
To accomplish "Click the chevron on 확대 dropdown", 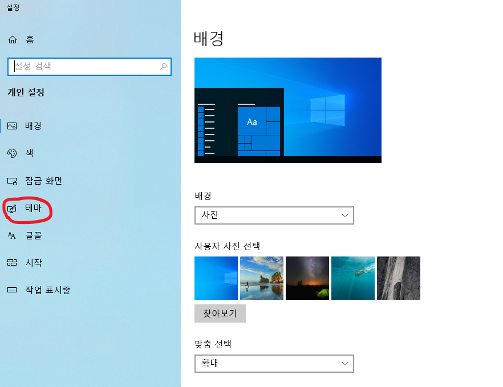I will tap(345, 364).
